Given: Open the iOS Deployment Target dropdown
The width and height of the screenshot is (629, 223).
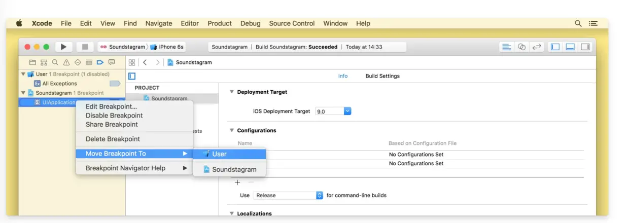Looking at the screenshot, I should click(333, 111).
